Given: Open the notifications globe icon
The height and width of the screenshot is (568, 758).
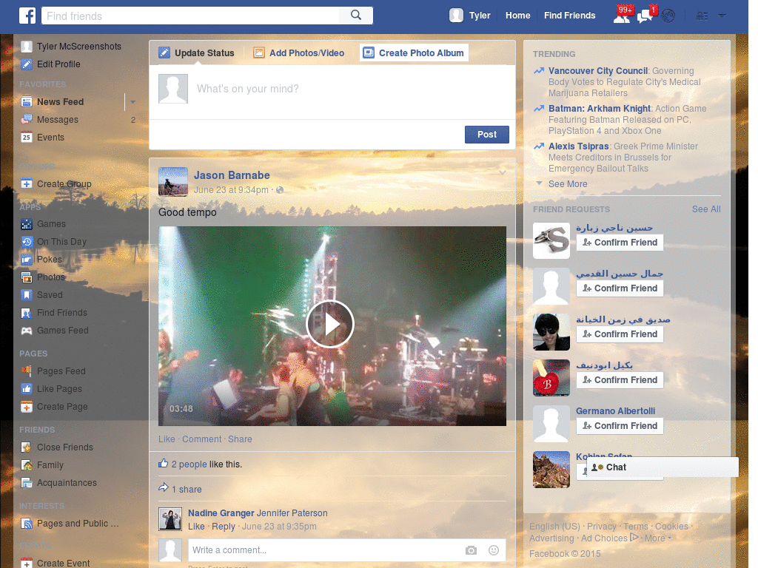Looking at the screenshot, I should coord(667,16).
